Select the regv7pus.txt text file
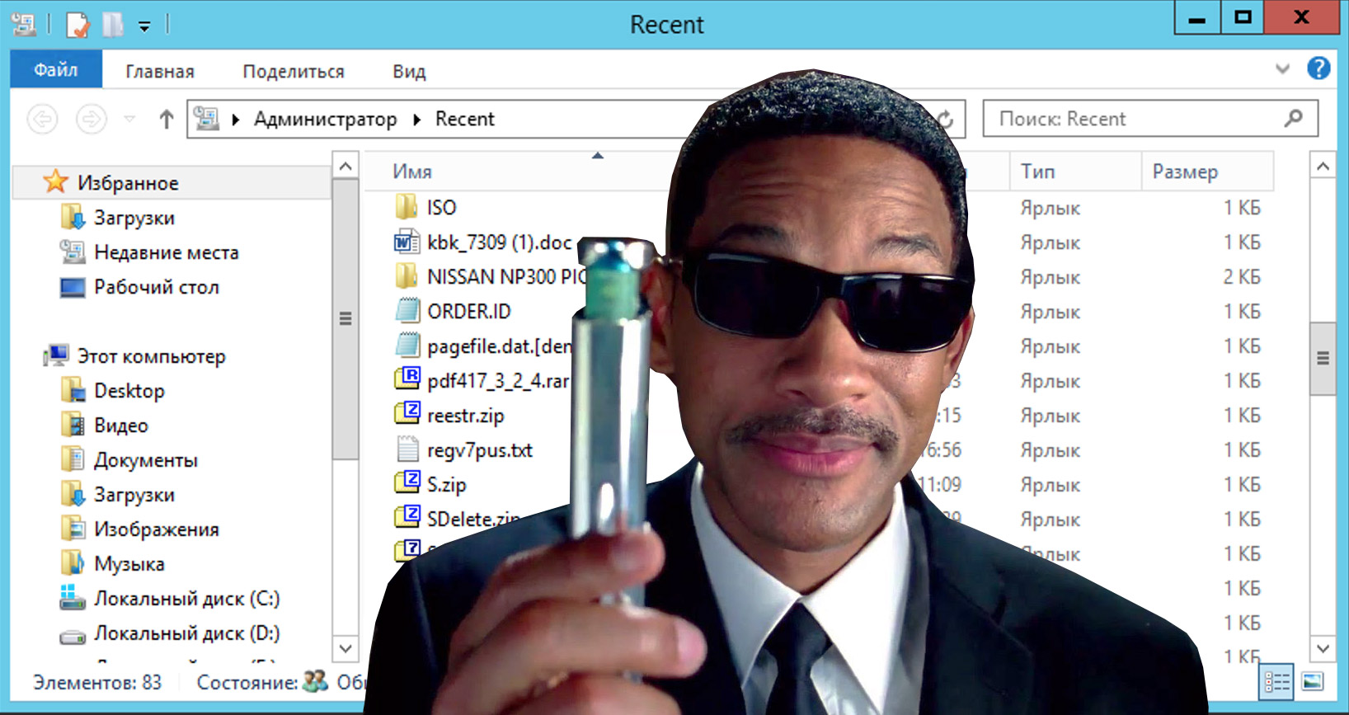Image resolution: width=1349 pixels, height=715 pixels. point(479,450)
